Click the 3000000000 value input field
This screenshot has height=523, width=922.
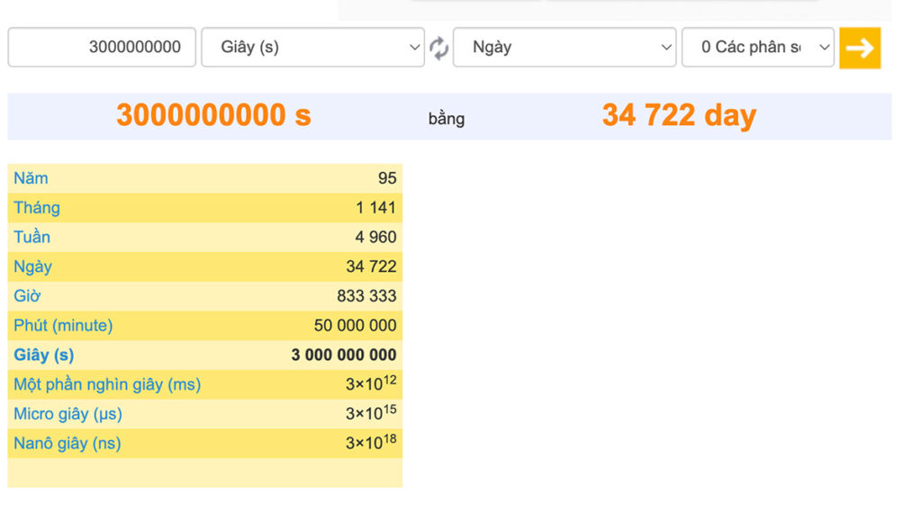click(102, 48)
